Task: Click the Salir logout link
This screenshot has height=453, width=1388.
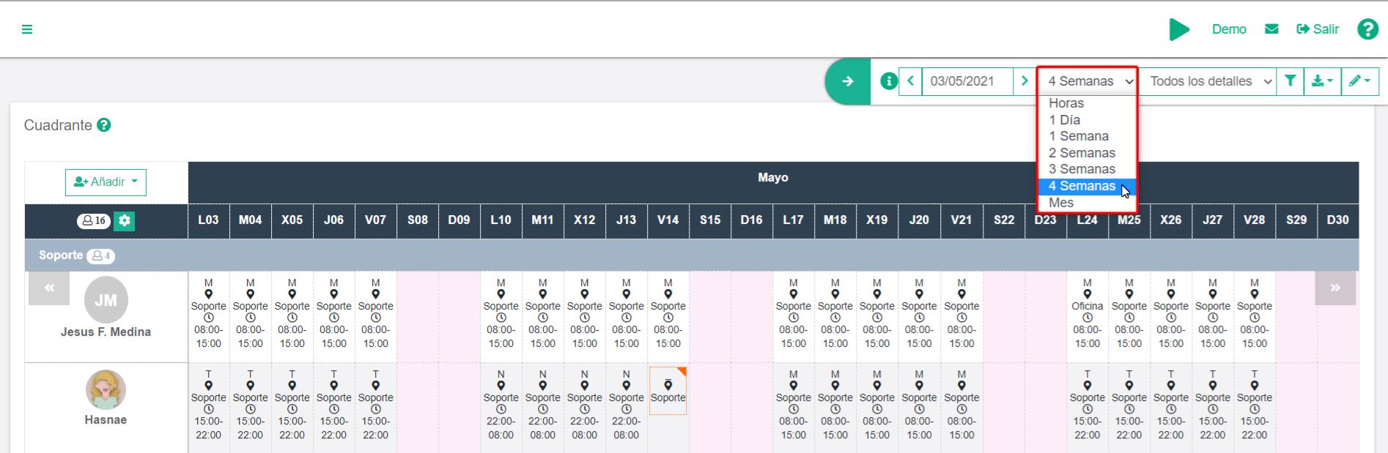Action: 1318,29
